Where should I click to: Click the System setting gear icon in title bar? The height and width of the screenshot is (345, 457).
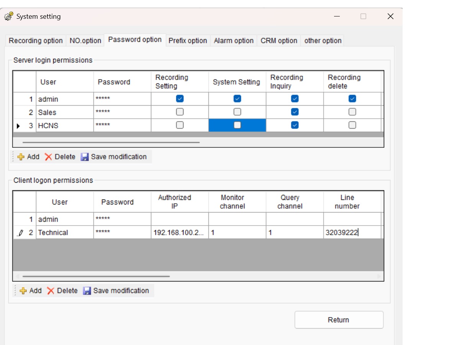(9, 16)
